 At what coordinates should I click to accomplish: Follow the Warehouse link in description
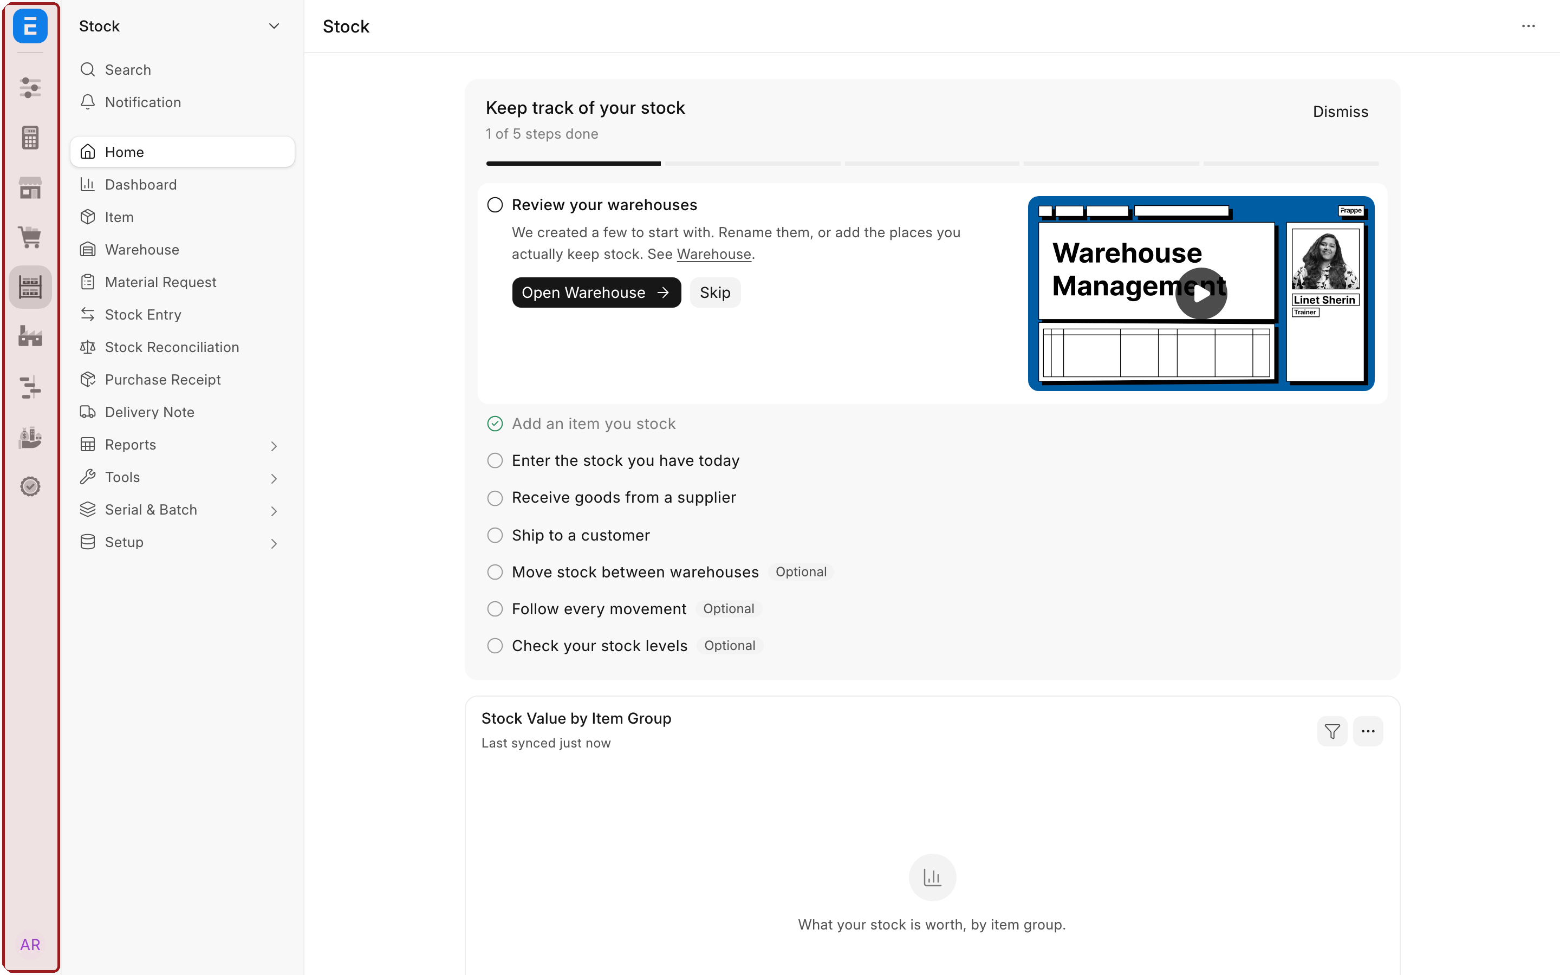point(713,254)
